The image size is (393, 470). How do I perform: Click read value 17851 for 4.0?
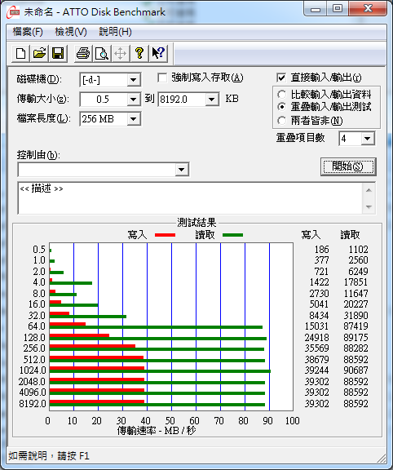click(355, 282)
